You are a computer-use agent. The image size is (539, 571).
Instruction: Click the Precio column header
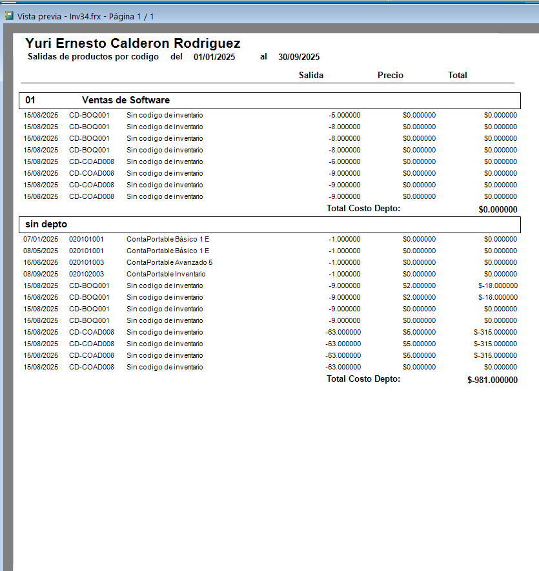click(x=391, y=75)
